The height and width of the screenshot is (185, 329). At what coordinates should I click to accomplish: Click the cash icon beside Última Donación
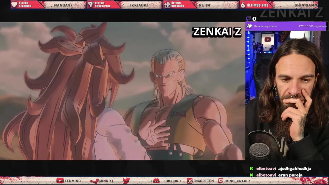(x=167, y=5)
